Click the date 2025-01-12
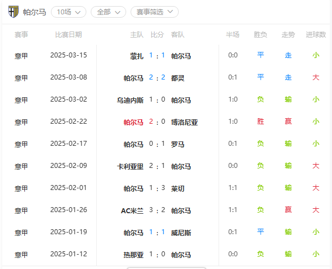The image size is (332, 269). (69, 254)
